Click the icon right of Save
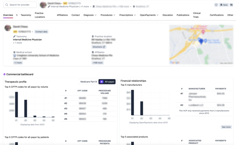236x145 pixels. (231, 5)
